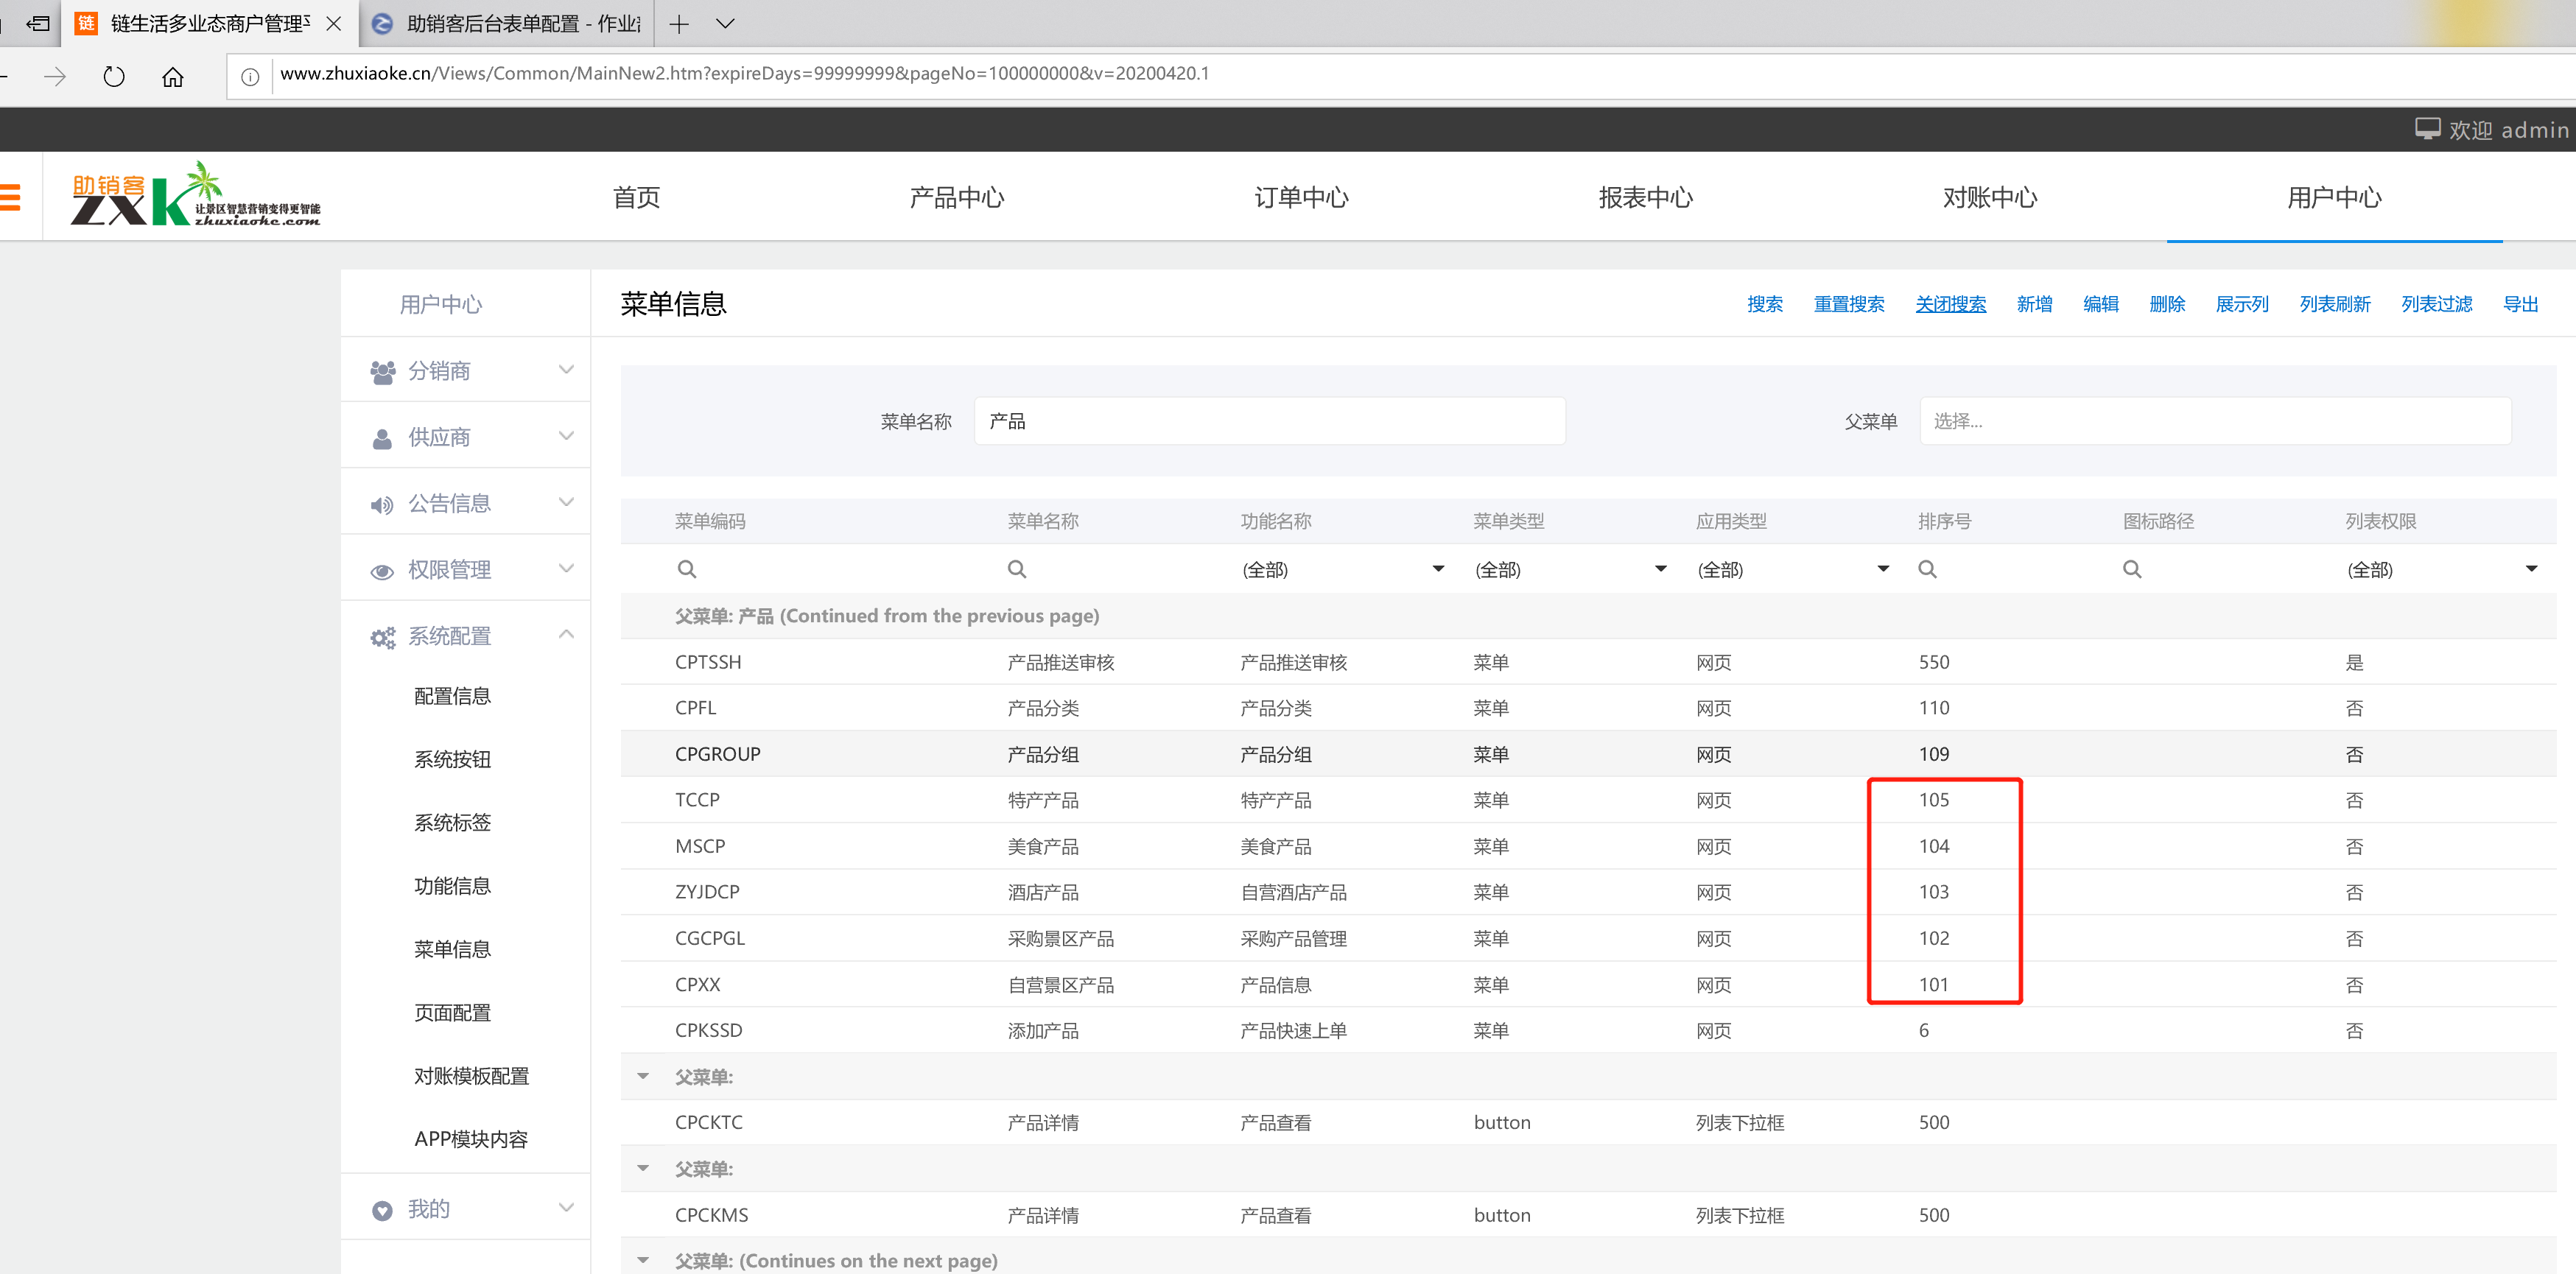Screen dimensions: 2576x1274
Task: Click search icon under 菜单编码 column
Action: click(x=687, y=569)
